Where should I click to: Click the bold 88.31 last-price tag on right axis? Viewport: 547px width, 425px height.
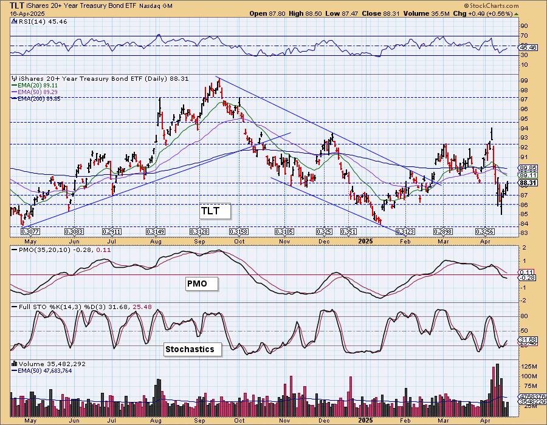(528, 183)
